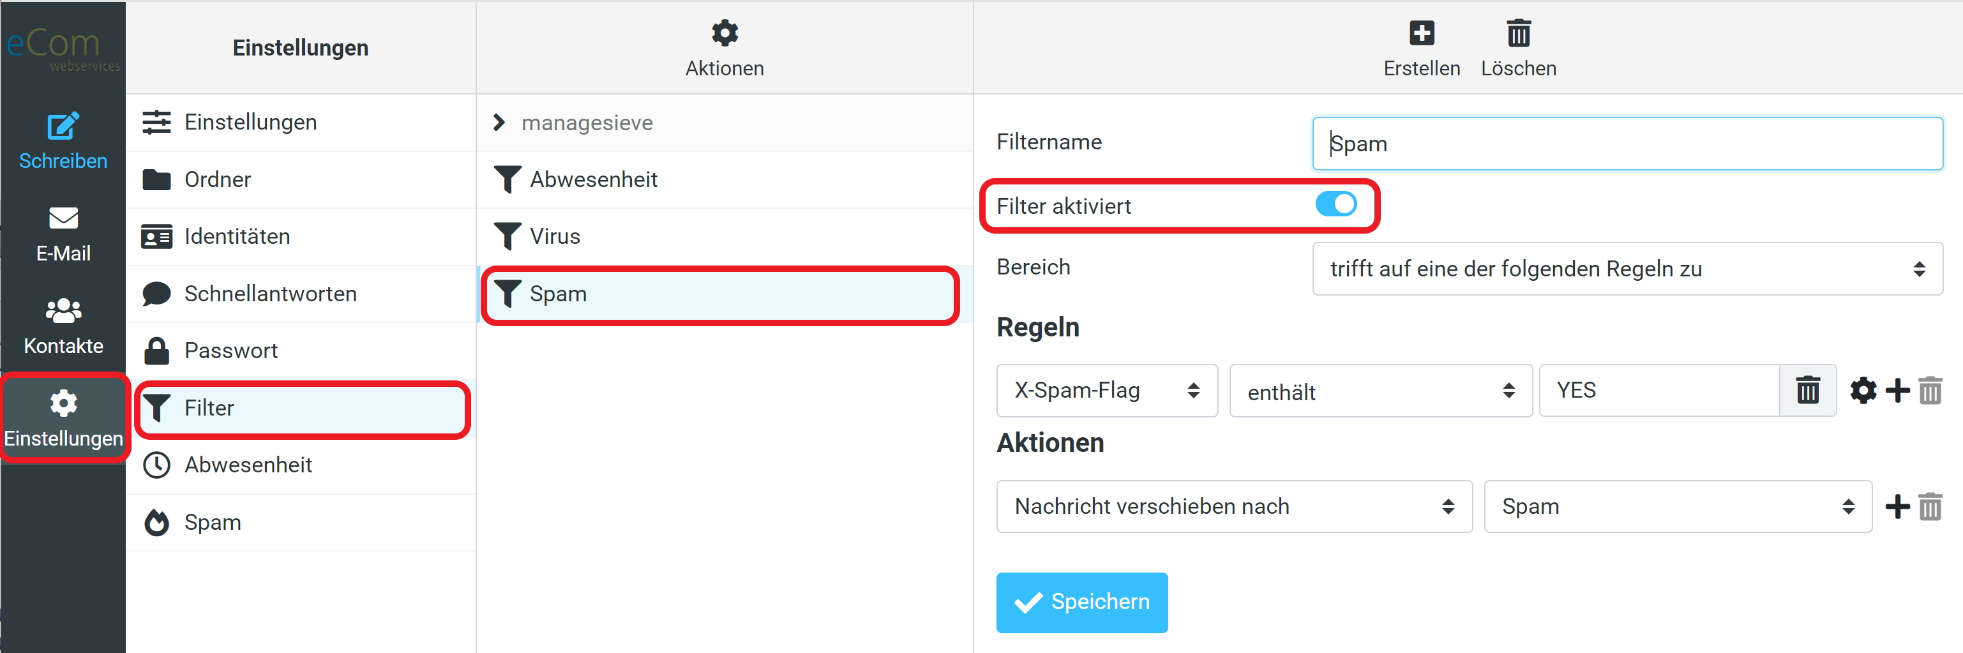Click the Speichern button
Viewport: 1963px width, 653px height.
1081,602
